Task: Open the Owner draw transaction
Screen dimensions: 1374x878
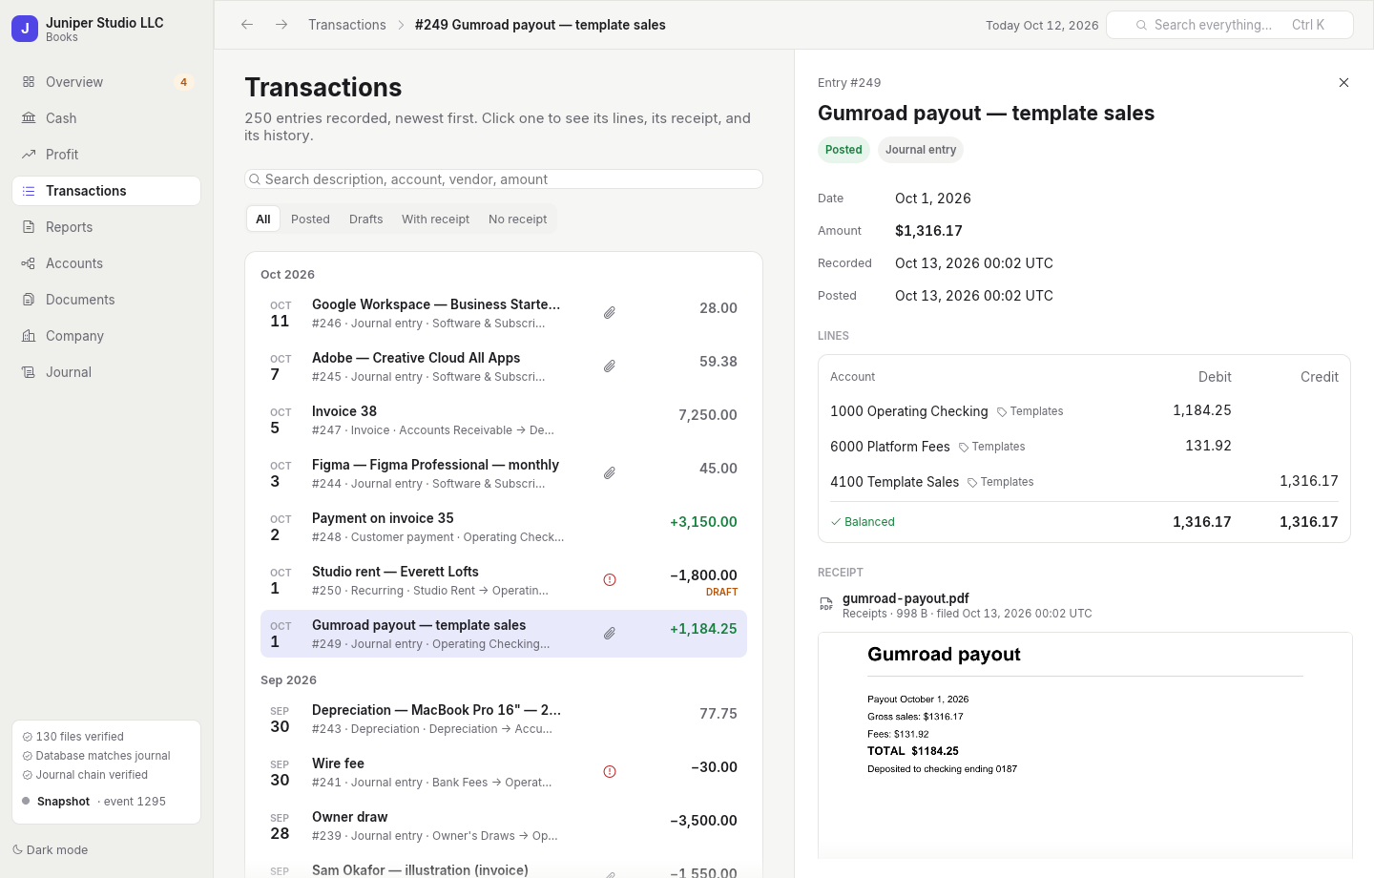Action: point(504,826)
